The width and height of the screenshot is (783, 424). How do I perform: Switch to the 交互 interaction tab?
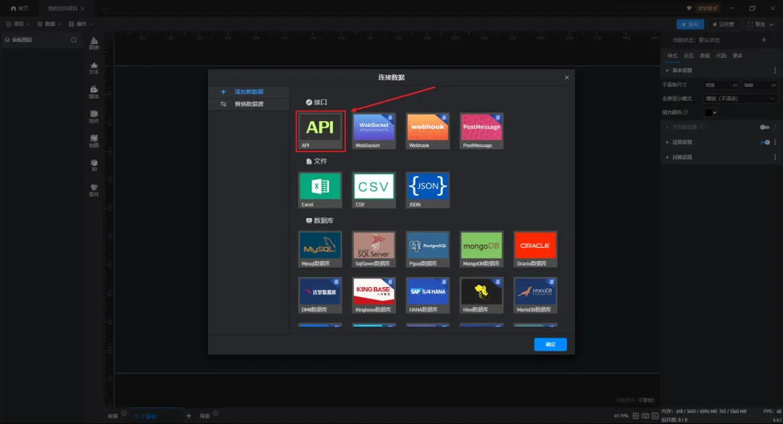point(689,55)
